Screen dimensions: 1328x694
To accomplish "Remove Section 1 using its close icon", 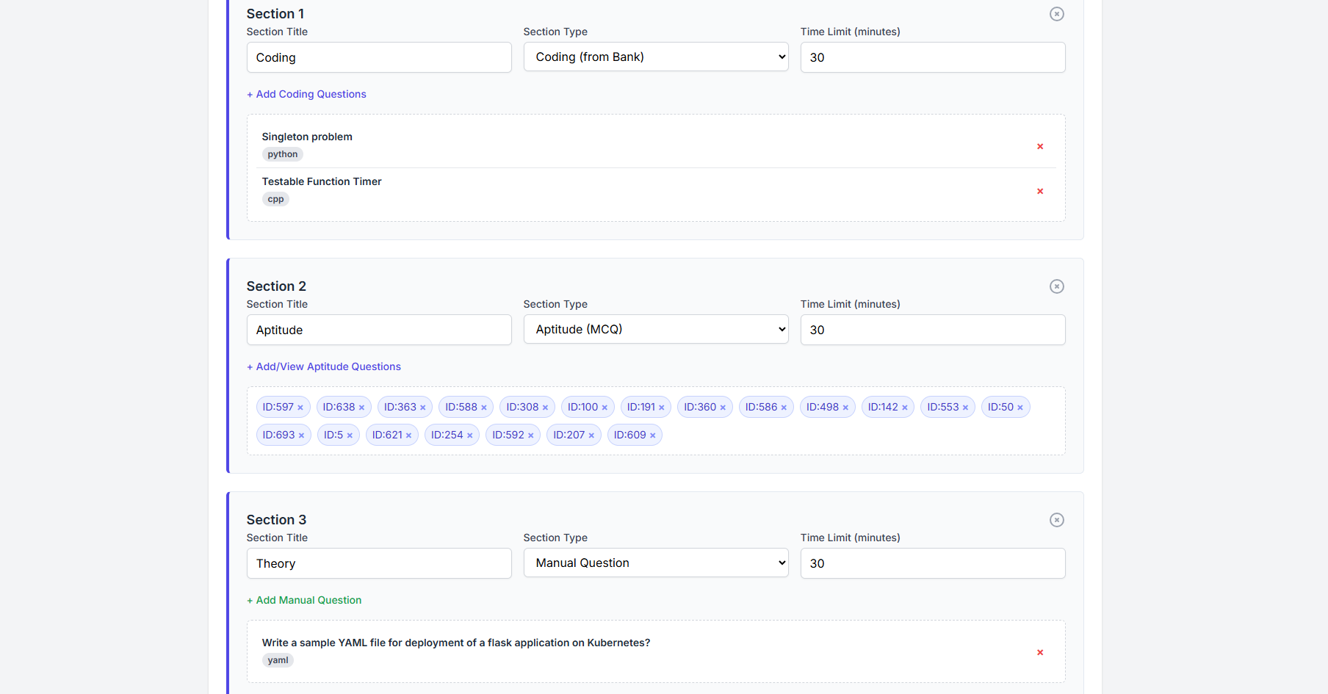I will pos(1056,13).
